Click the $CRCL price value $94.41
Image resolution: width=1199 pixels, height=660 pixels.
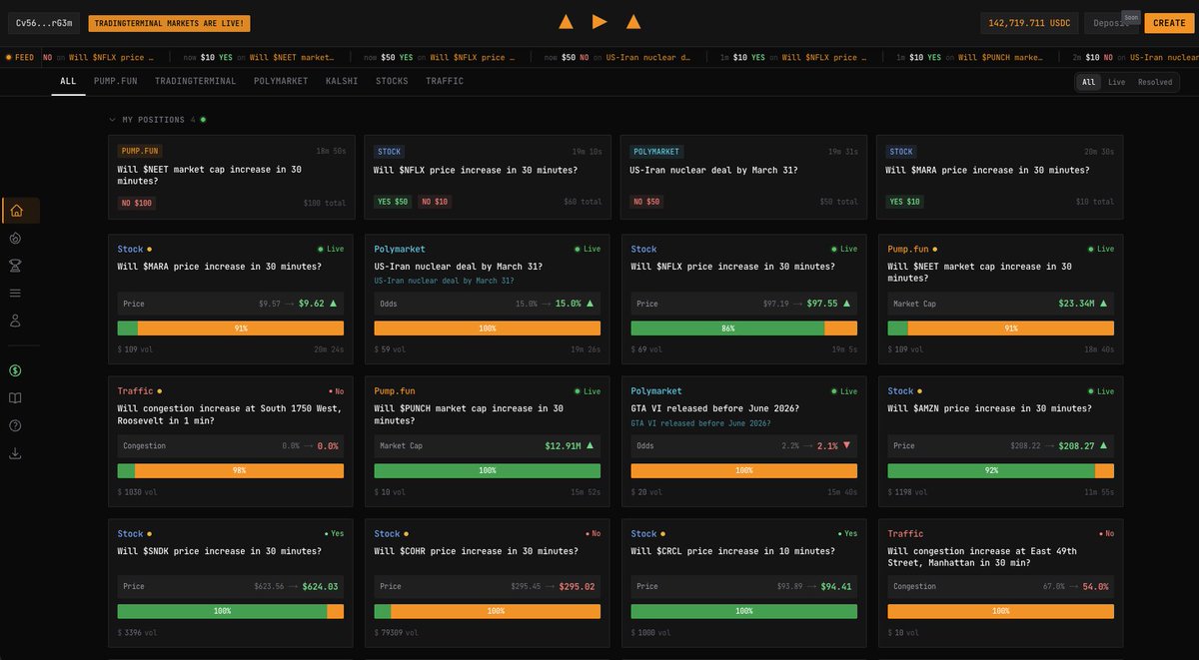coord(836,587)
